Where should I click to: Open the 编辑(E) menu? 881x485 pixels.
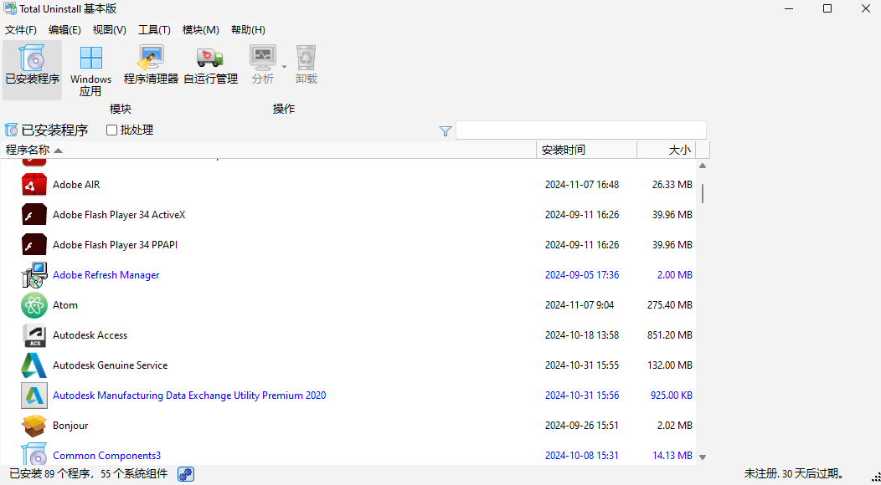[x=64, y=30]
